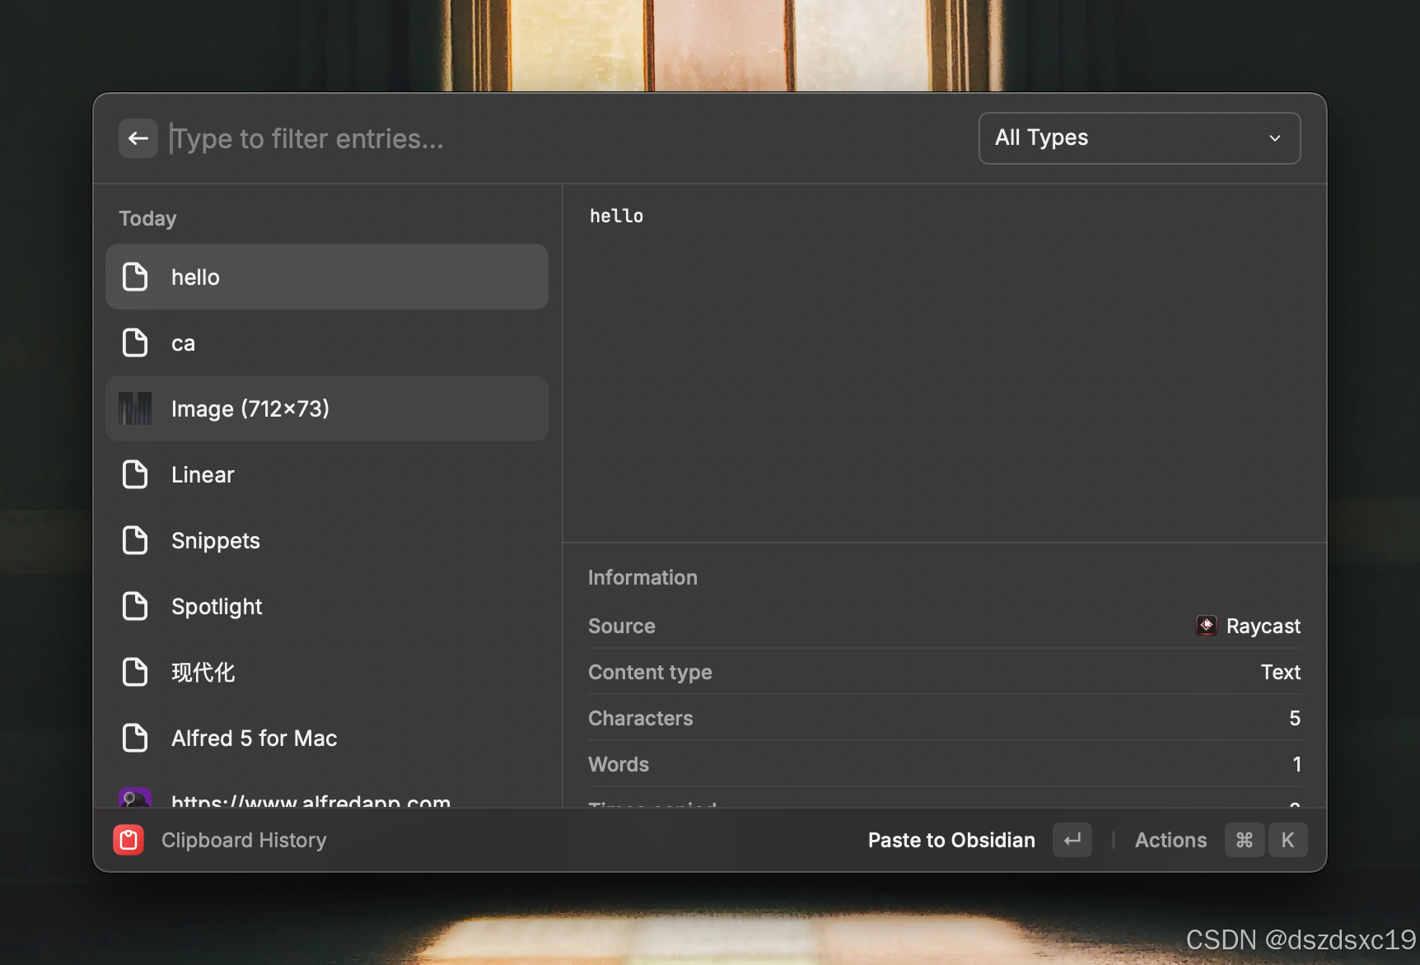Click the document icon beside Alfred 5 for Mac
The image size is (1420, 965).
click(x=135, y=738)
